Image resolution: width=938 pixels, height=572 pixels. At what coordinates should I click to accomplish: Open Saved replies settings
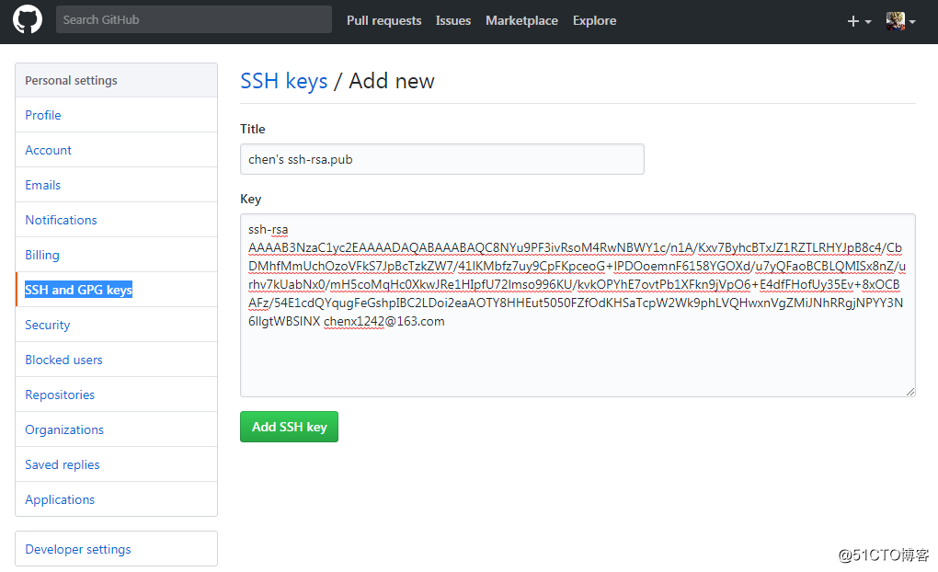(x=116, y=465)
